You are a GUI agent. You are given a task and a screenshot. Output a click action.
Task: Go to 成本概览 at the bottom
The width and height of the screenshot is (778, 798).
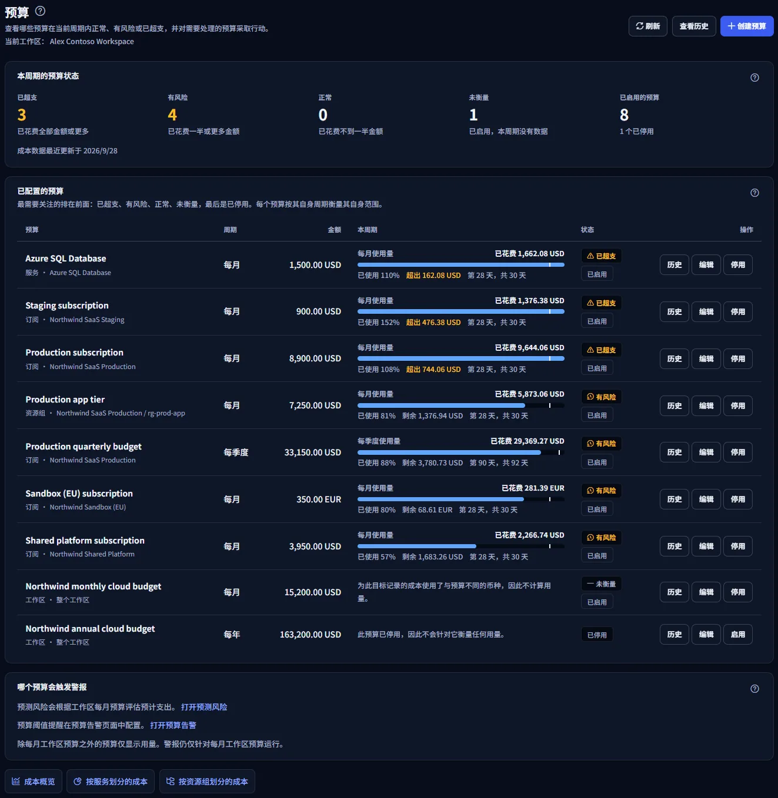(x=34, y=782)
